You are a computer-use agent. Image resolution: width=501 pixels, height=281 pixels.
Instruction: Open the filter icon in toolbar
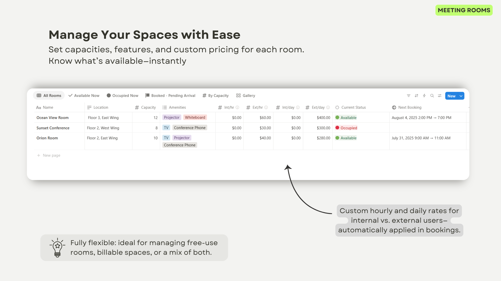click(409, 96)
